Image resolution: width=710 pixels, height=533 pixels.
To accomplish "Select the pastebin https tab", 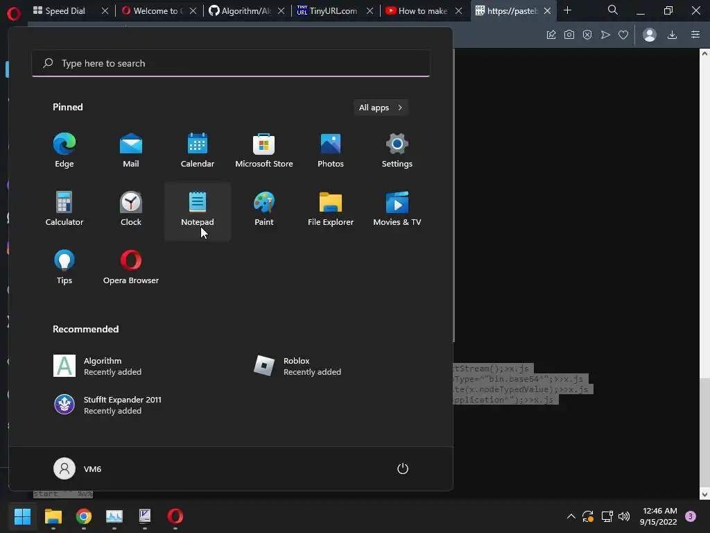I will click(506, 10).
